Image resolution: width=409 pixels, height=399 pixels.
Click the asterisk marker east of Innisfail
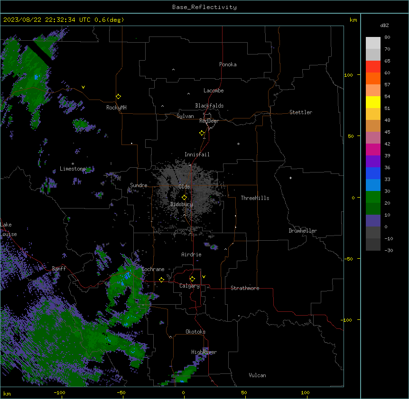coord(238,144)
